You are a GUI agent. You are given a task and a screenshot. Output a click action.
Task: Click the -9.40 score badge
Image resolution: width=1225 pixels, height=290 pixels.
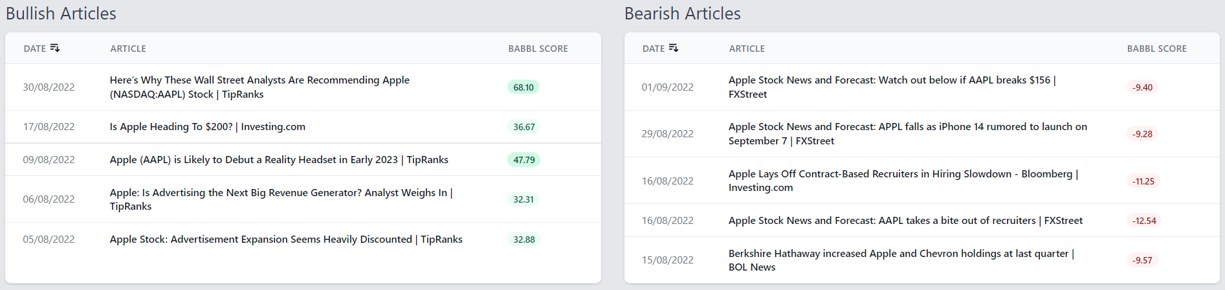1142,87
